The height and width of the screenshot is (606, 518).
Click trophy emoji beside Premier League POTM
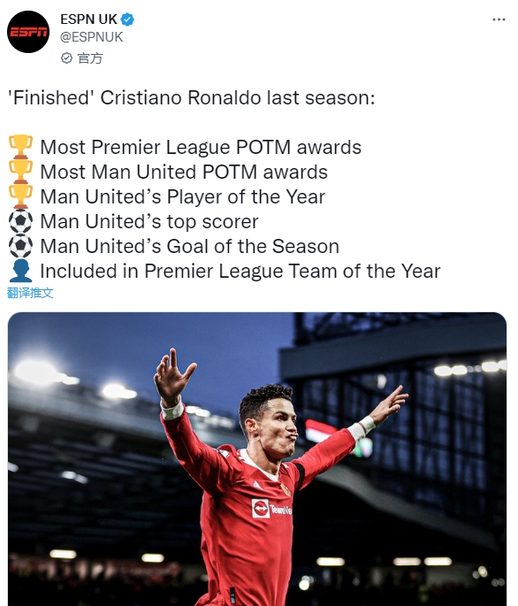20,147
